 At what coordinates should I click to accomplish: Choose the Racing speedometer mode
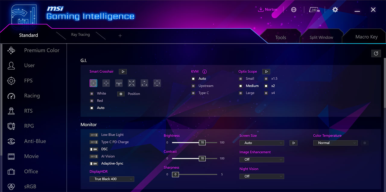point(11,96)
